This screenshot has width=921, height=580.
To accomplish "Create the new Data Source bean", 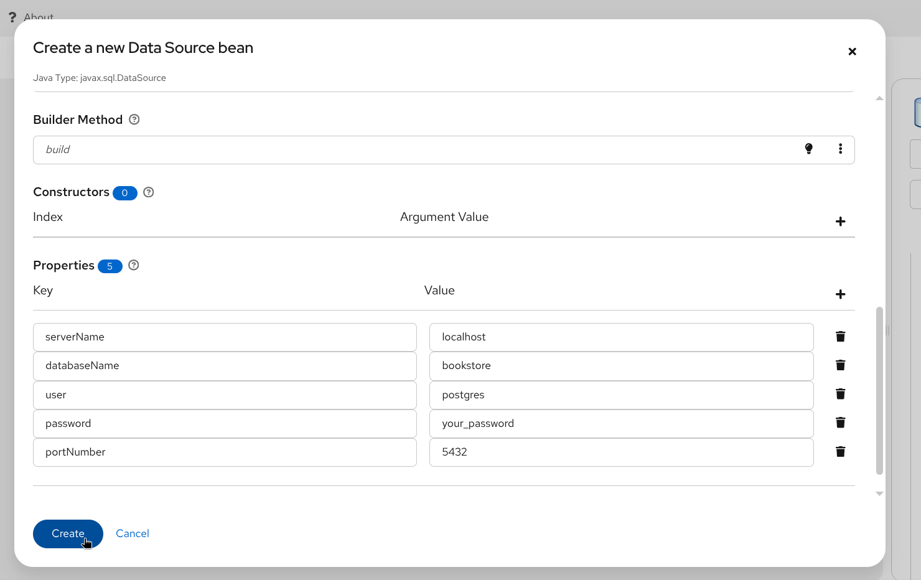I will (68, 533).
